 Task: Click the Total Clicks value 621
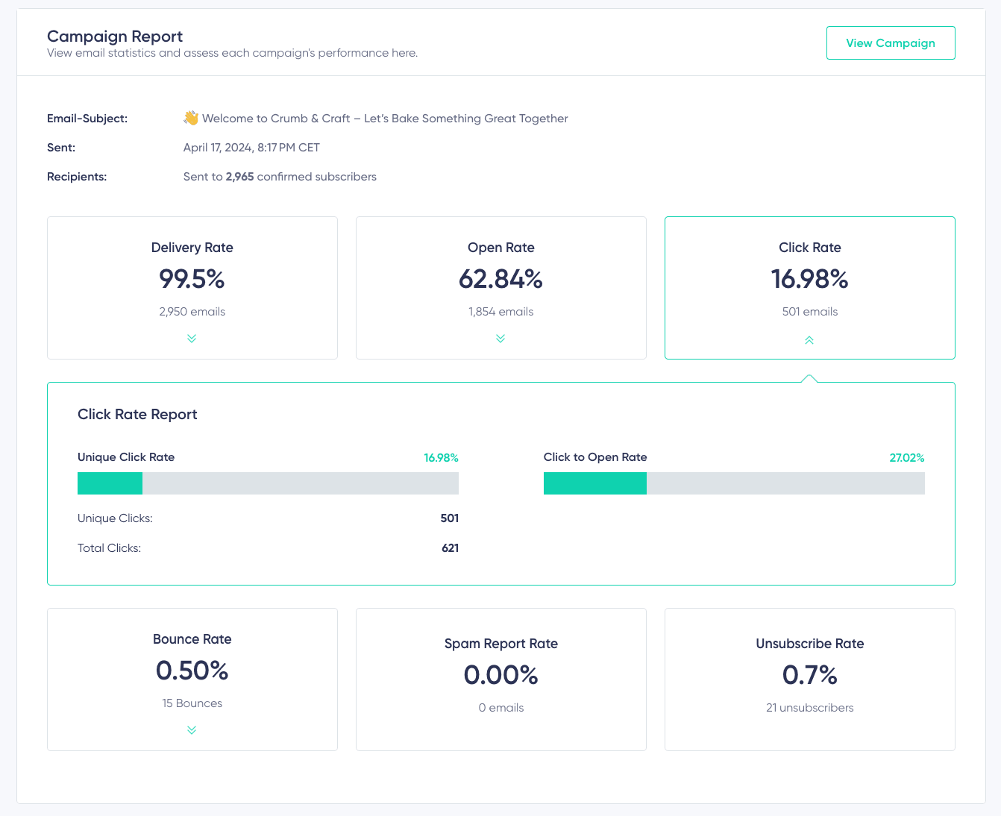[x=451, y=547]
